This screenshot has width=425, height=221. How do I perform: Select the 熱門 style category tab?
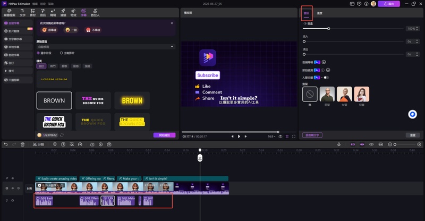pyautogui.click(x=53, y=66)
